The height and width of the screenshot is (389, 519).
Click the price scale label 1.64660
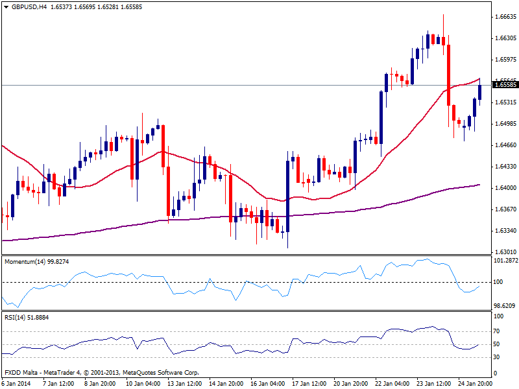(505, 145)
